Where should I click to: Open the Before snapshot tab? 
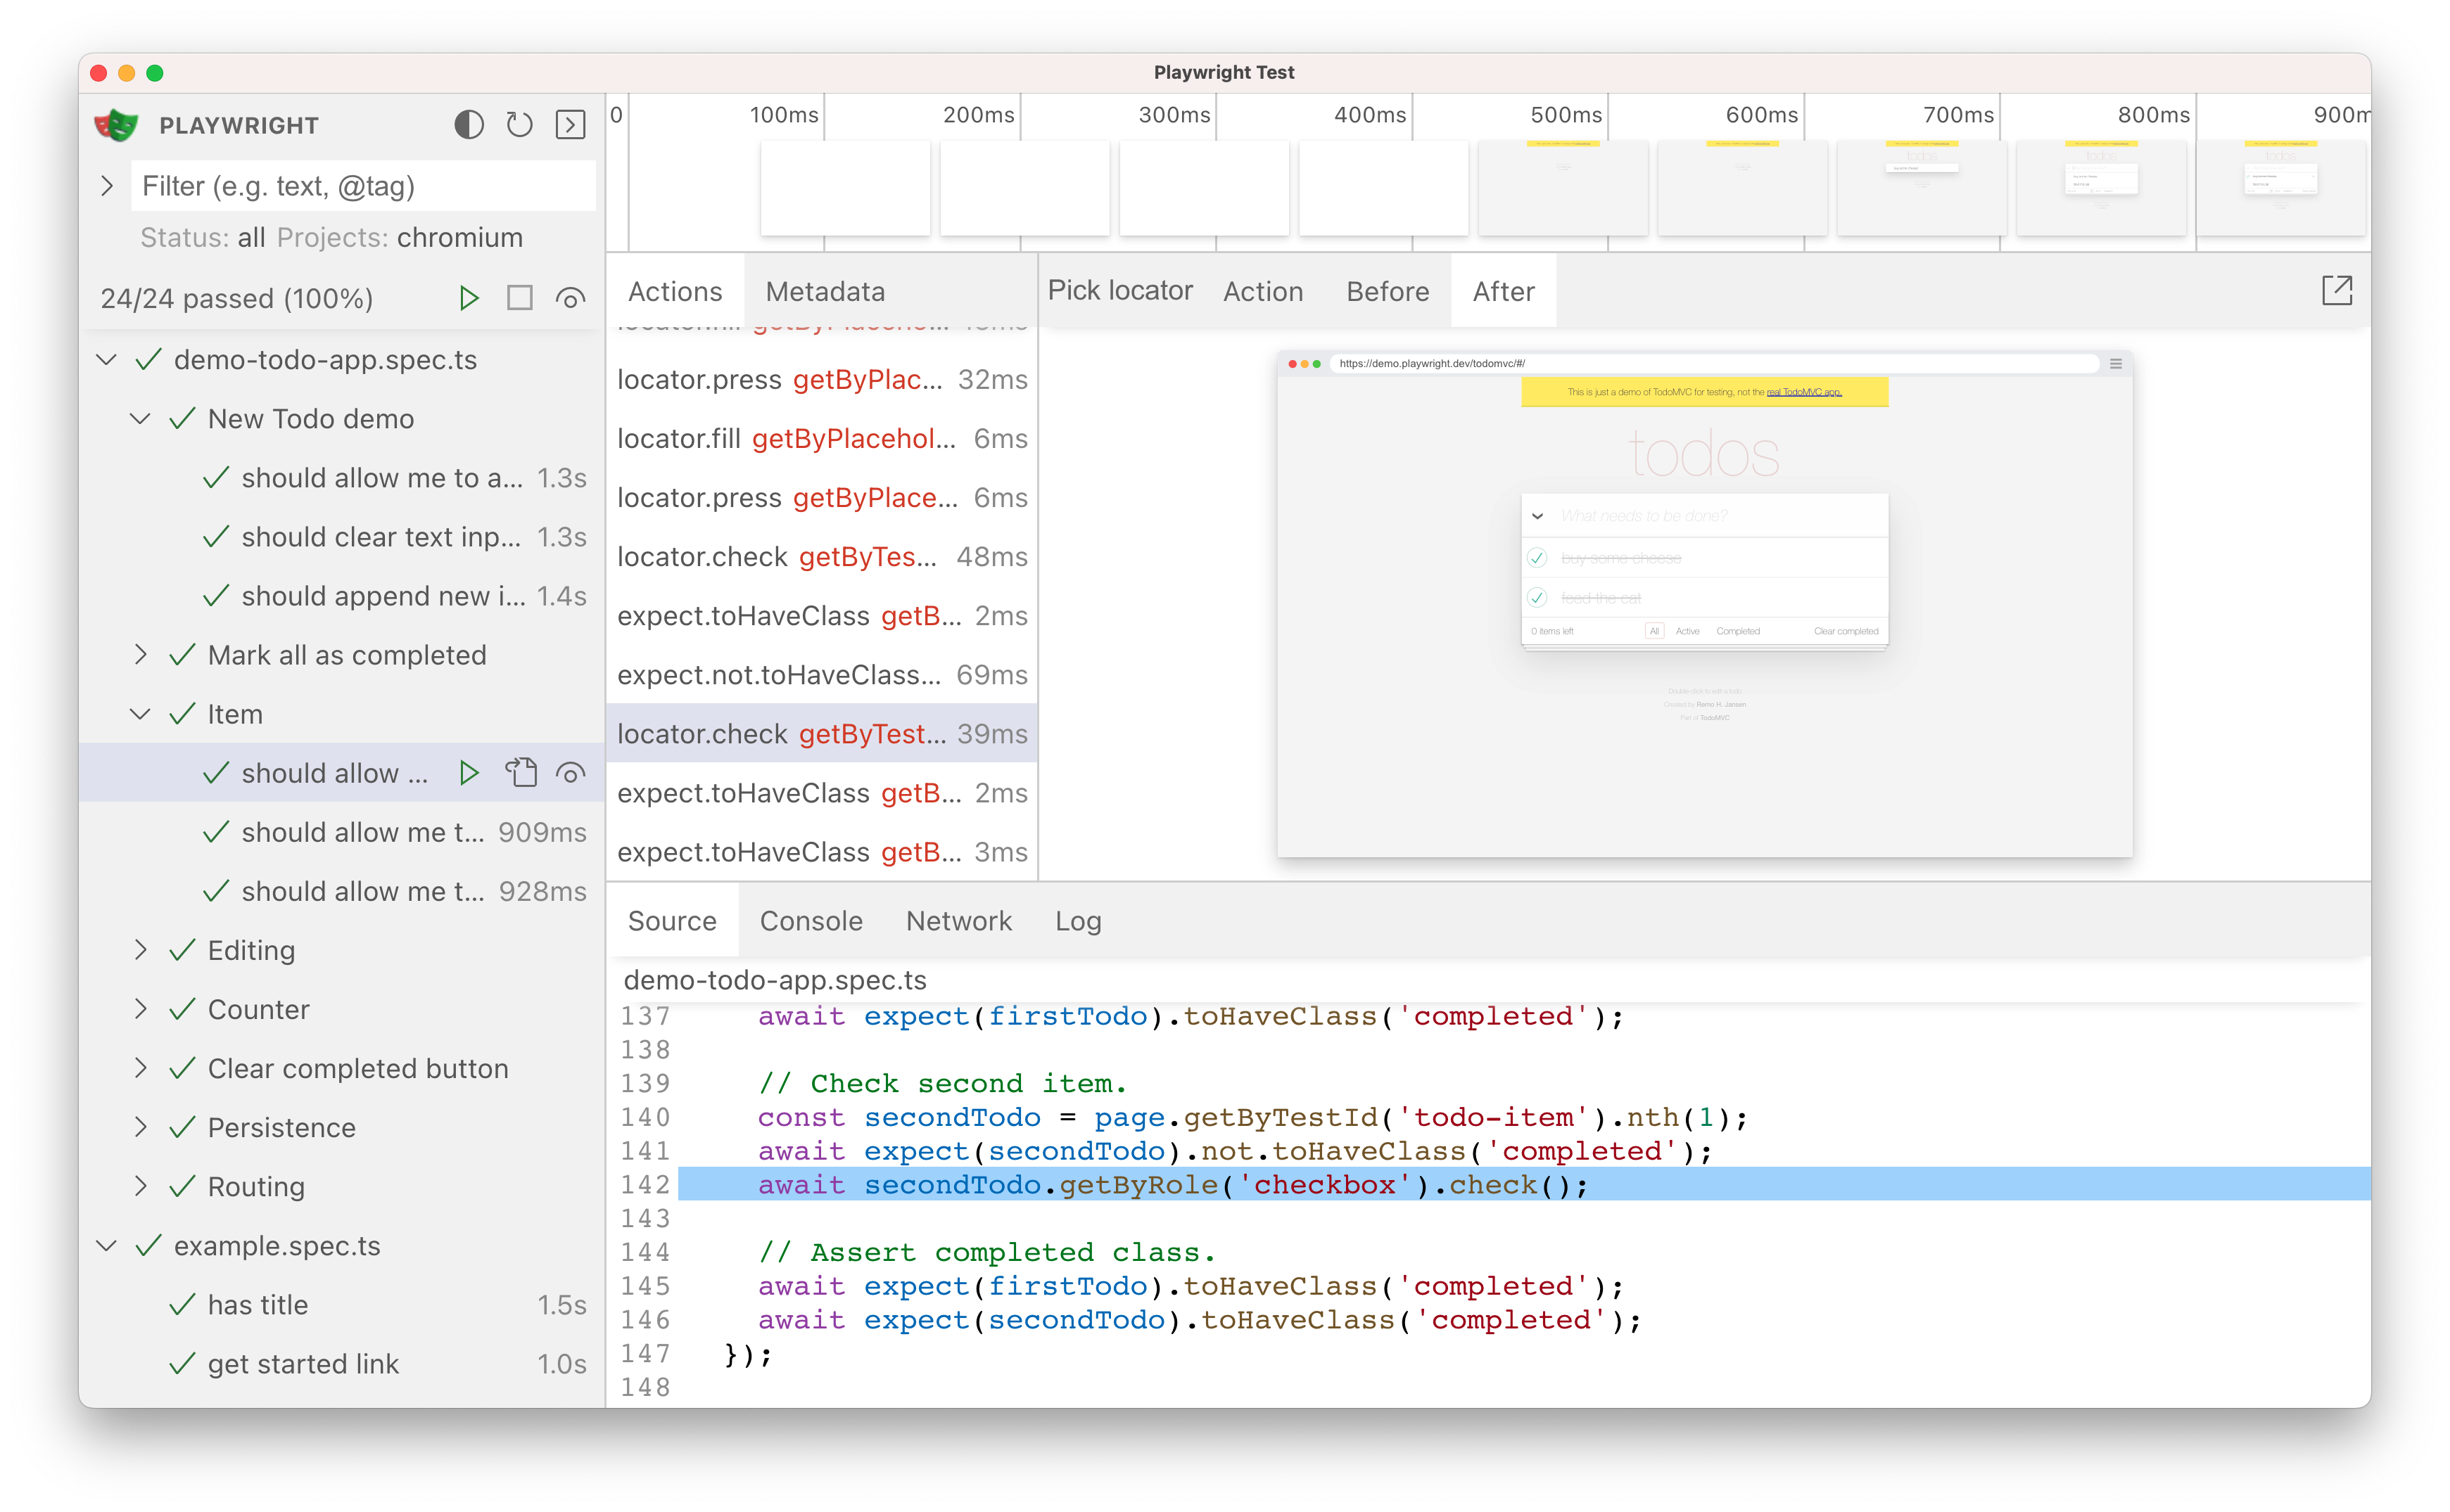click(1388, 291)
